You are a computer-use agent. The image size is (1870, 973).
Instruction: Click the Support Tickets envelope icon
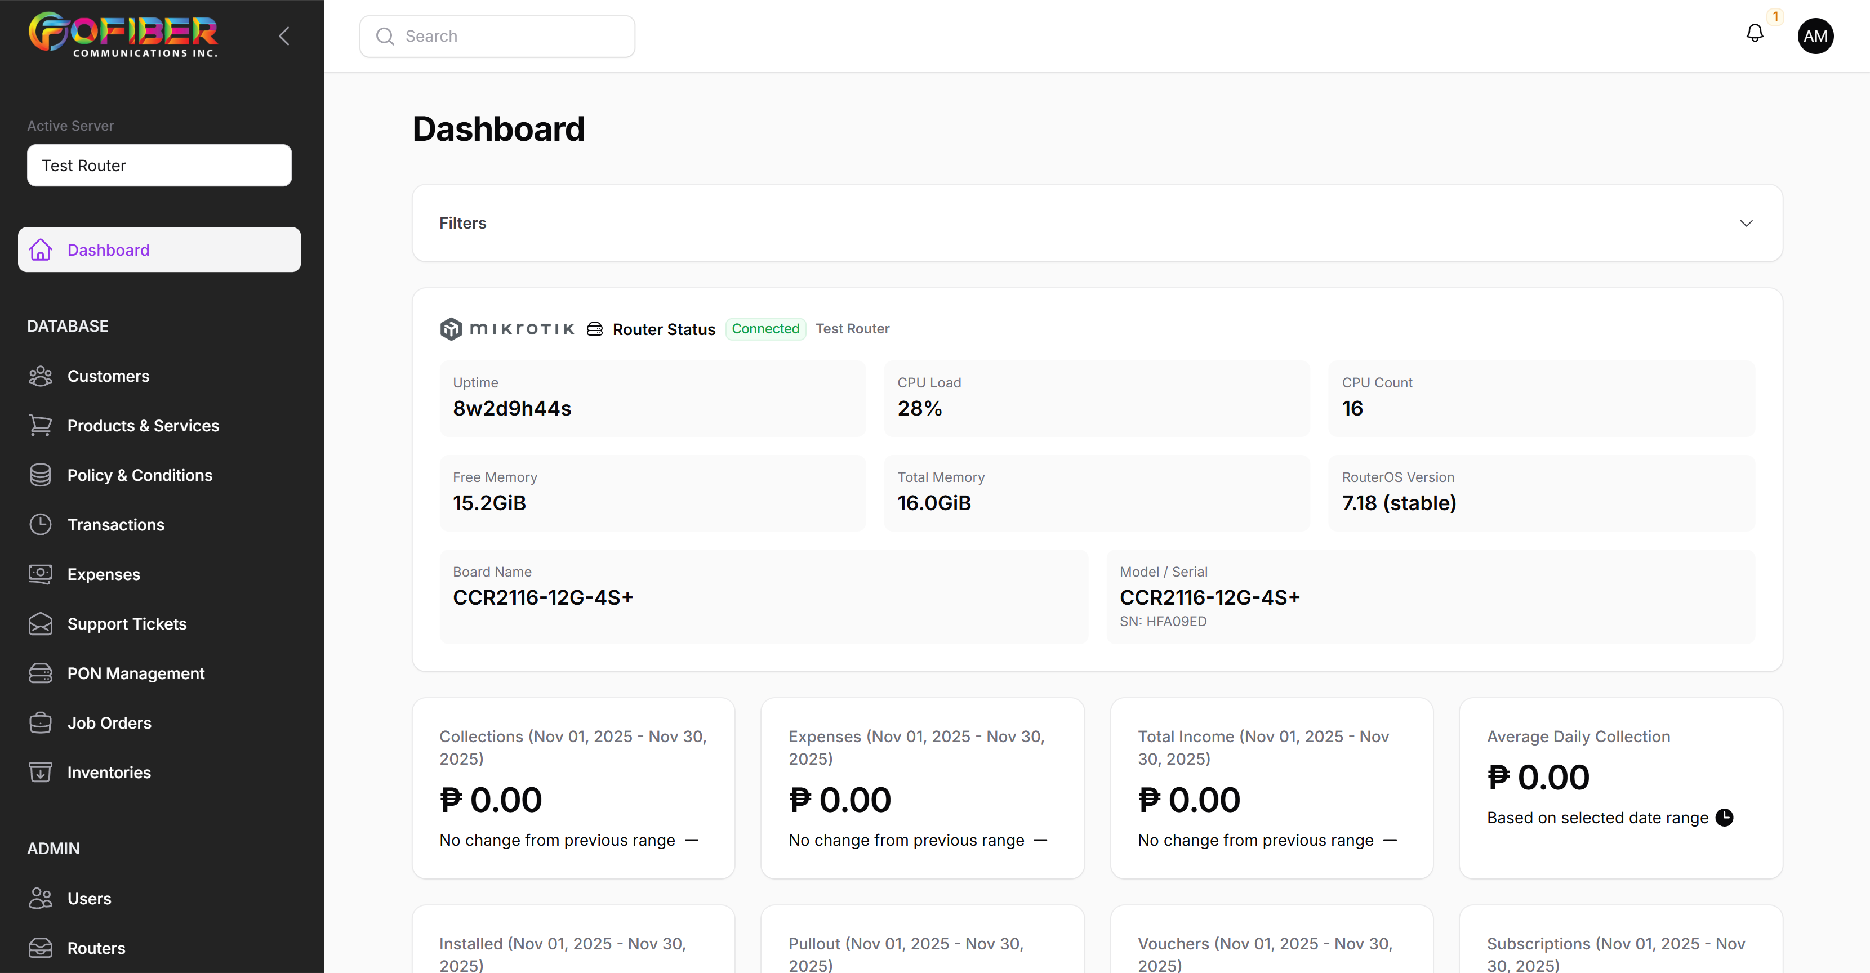[x=41, y=623]
